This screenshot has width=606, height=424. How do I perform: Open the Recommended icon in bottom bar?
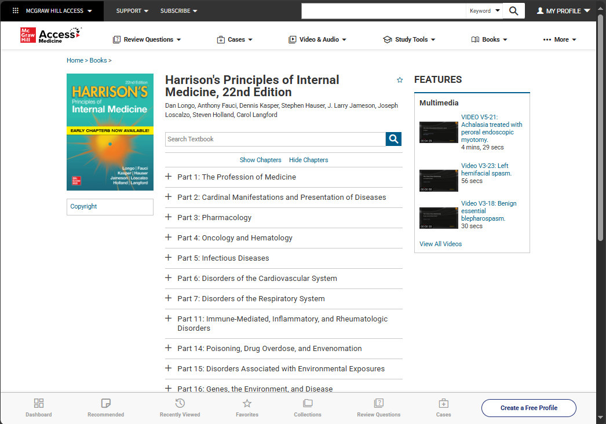(x=105, y=403)
